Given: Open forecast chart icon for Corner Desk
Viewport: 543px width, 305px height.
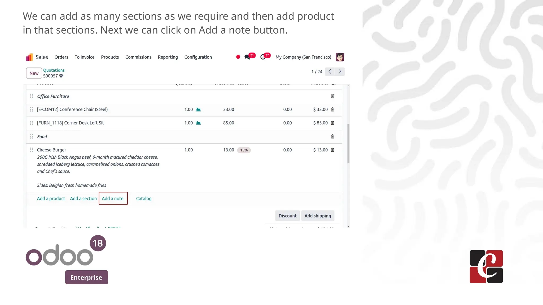Looking at the screenshot, I should 198,123.
